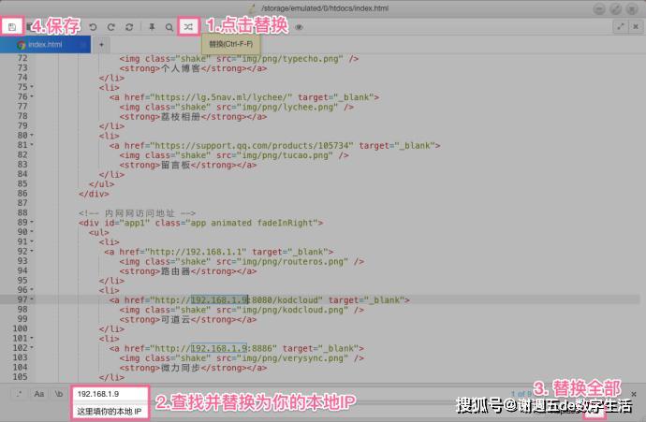The width and height of the screenshot is (646, 422).
Task: Collapse code fold at line 81
Action: (32, 145)
